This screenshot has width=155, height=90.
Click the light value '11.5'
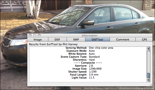(92, 78)
